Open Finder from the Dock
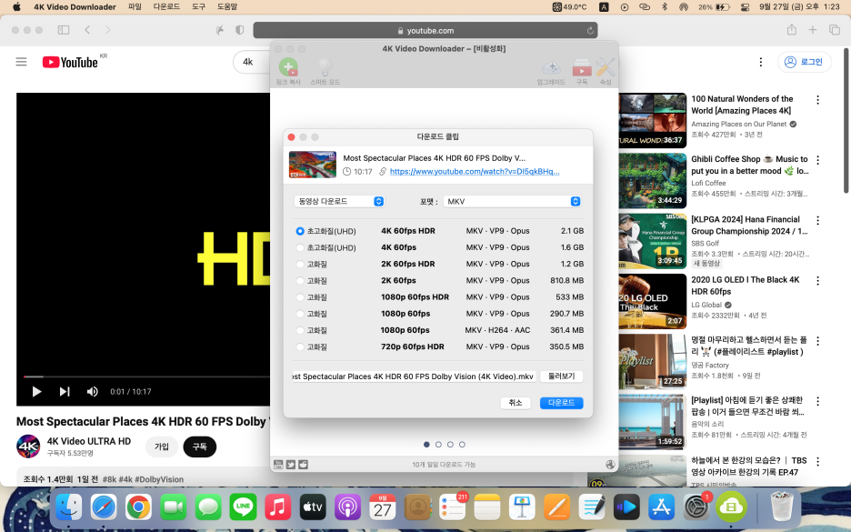The image size is (851, 532). [x=69, y=507]
